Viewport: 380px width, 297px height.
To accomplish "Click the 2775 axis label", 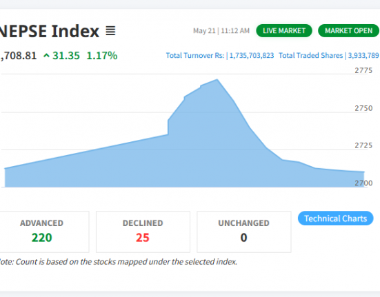I will 363,70.
